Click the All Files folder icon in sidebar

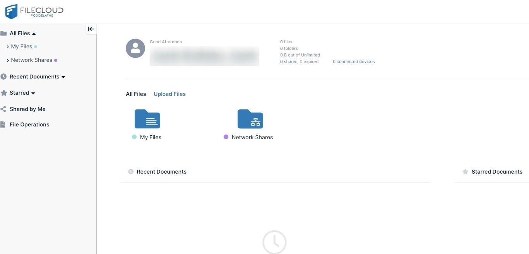tap(4, 33)
